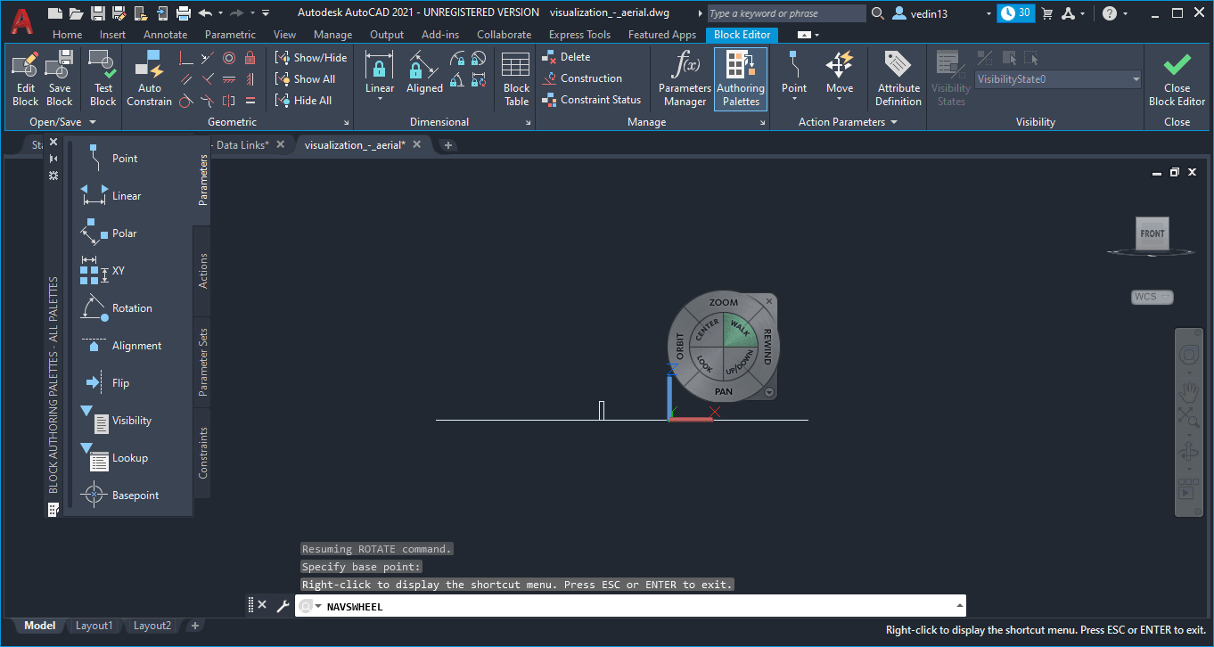The height and width of the screenshot is (647, 1214).
Task: Select the Tangent constraint icon
Action: (x=186, y=101)
